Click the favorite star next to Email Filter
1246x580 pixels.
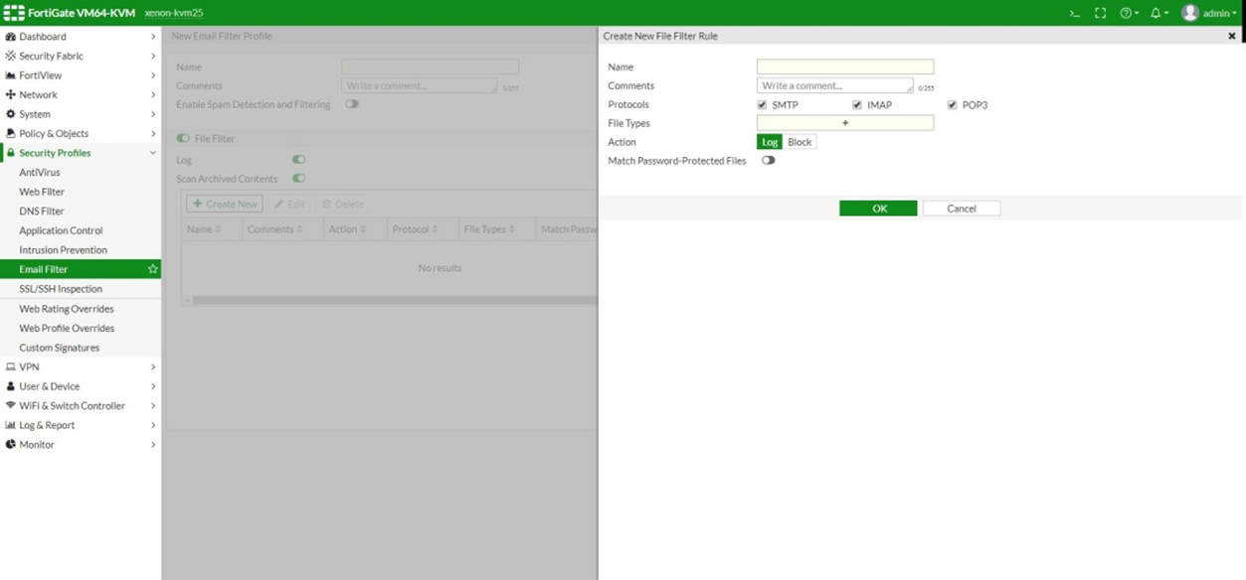tap(152, 269)
